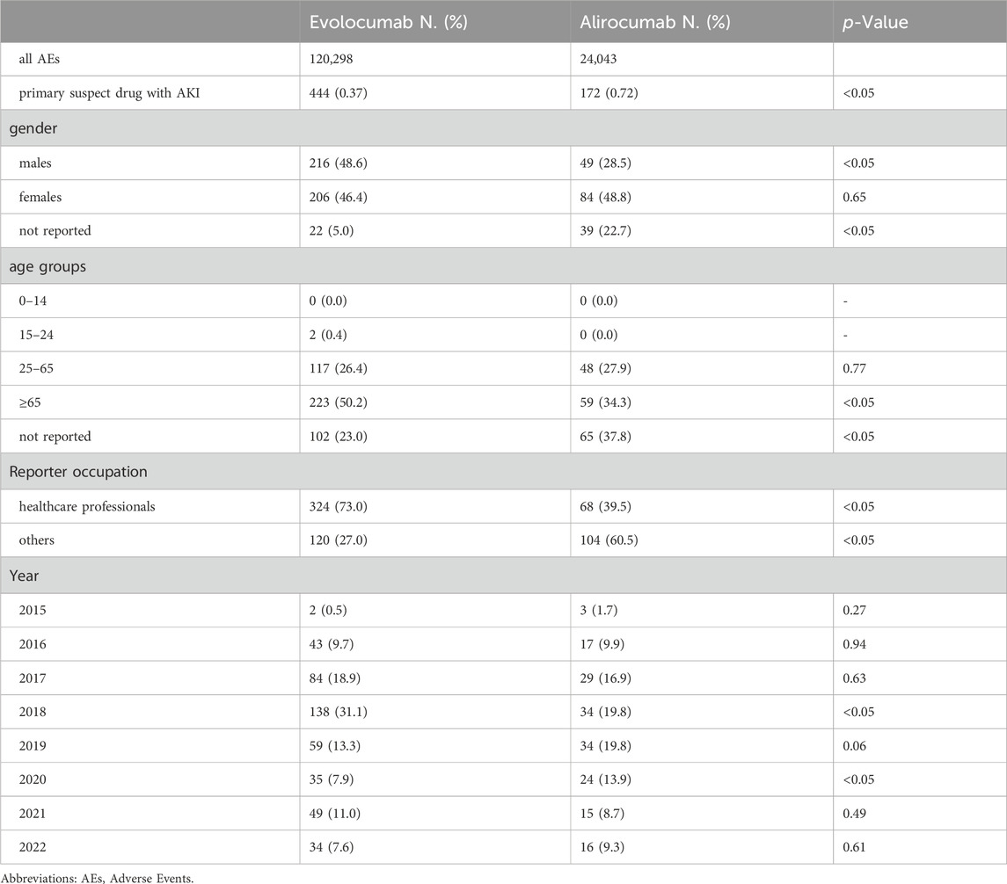Screen dimensions: 1007x884
Task: Select the ≥65 age row label
Action: coord(30,402)
